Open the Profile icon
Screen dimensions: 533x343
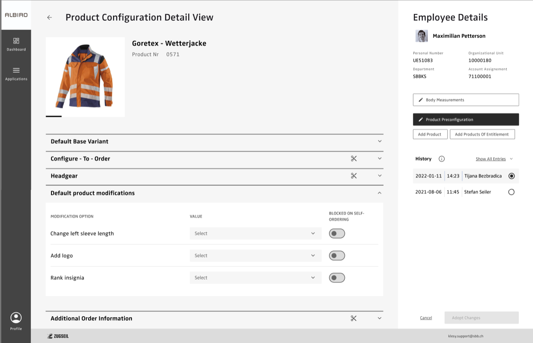pyautogui.click(x=16, y=318)
